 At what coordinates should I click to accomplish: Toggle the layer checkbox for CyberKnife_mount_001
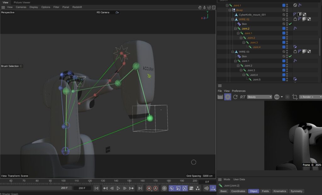(284, 15)
